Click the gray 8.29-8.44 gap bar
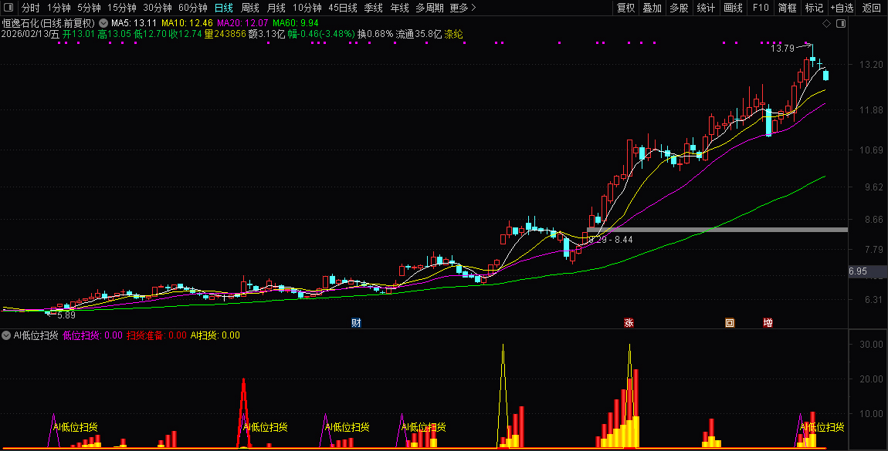 717,230
